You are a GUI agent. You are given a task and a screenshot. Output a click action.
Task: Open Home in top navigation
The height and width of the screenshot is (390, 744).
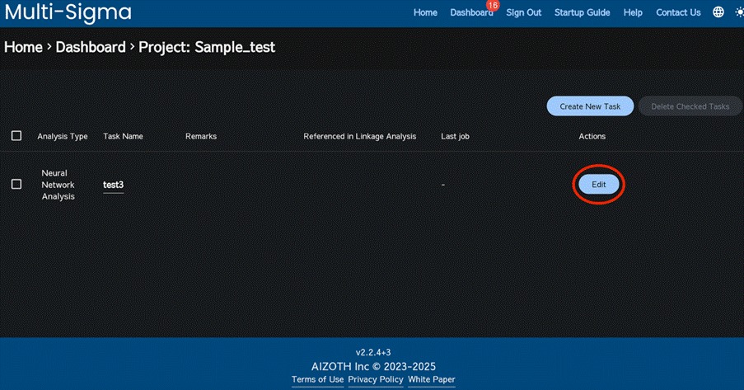pos(425,12)
